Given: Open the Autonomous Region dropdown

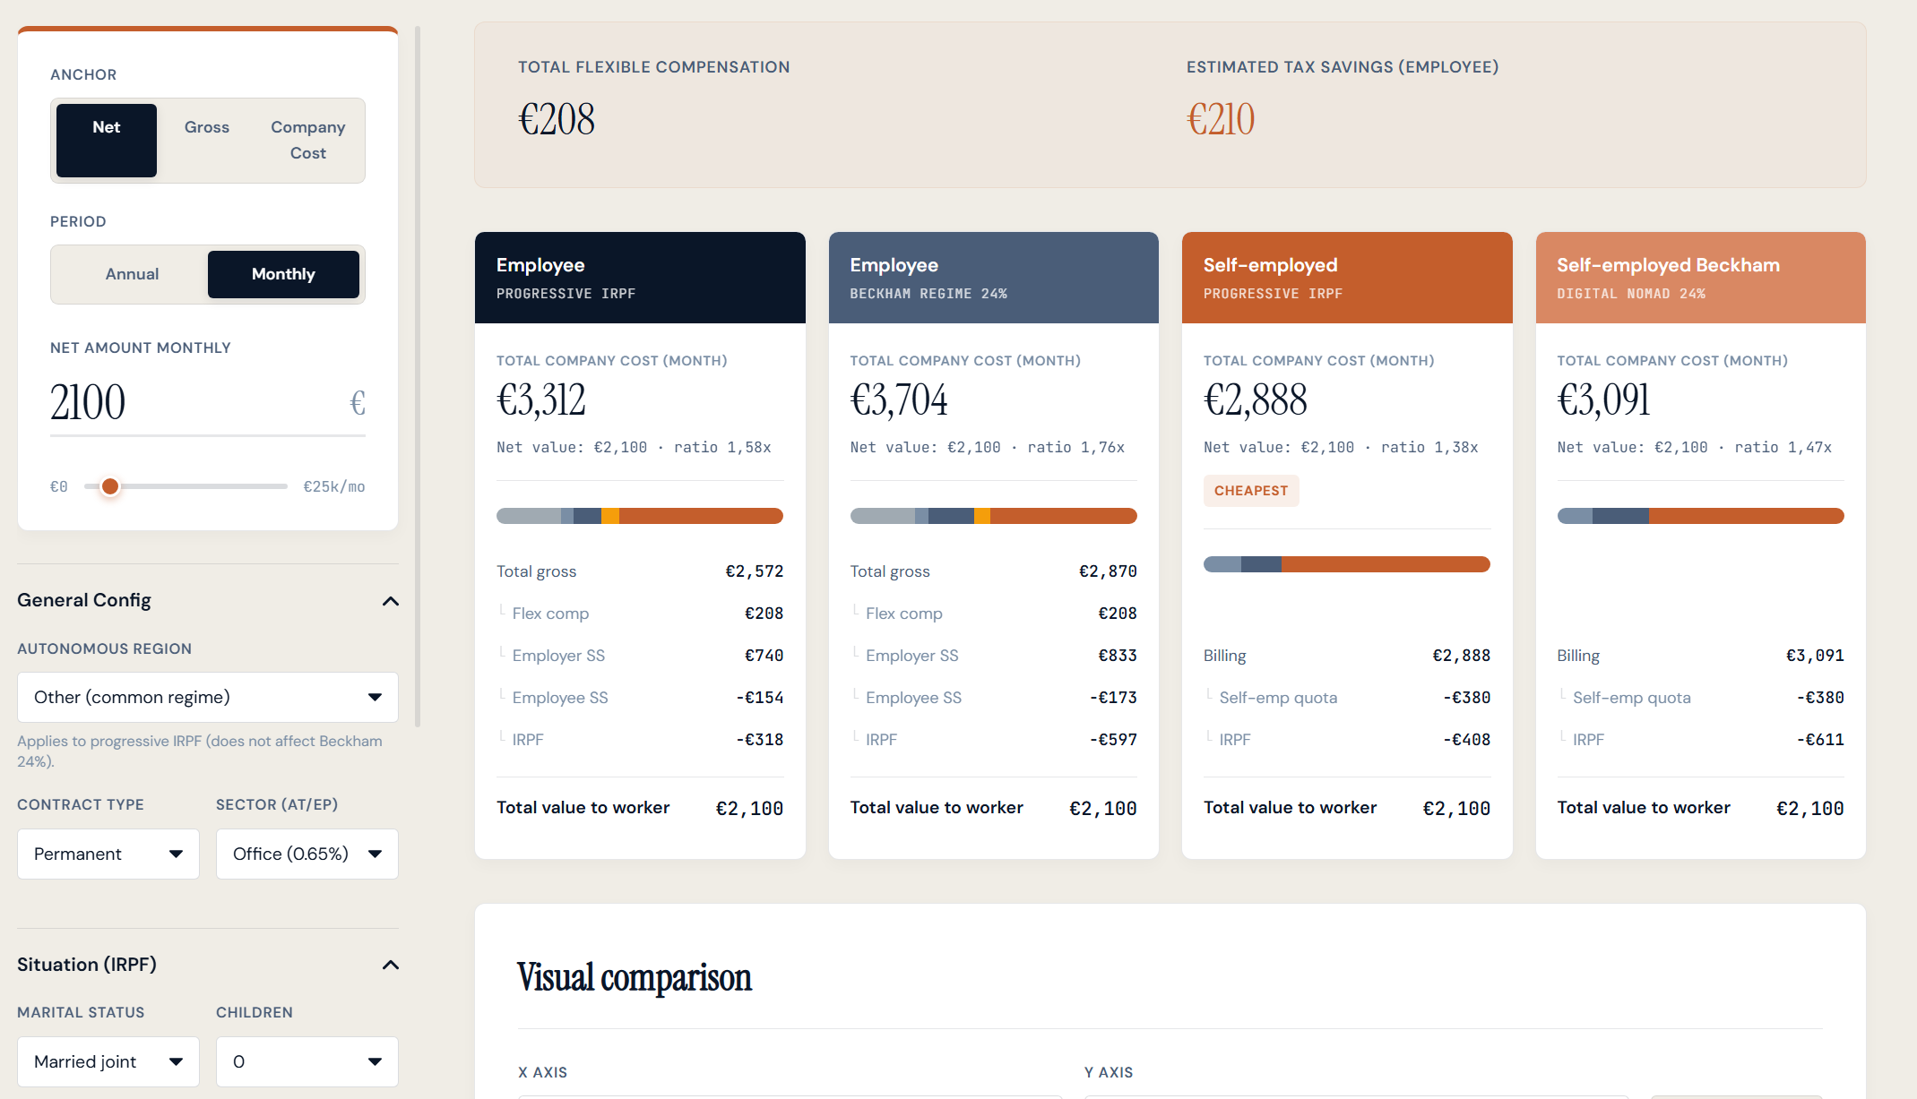Looking at the screenshot, I should pyautogui.click(x=208, y=697).
